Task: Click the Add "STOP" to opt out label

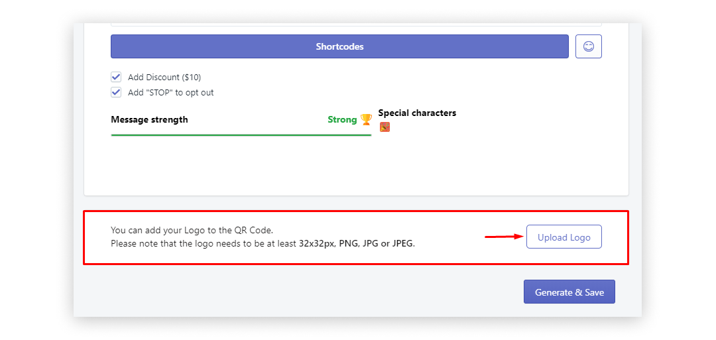Action: (171, 93)
